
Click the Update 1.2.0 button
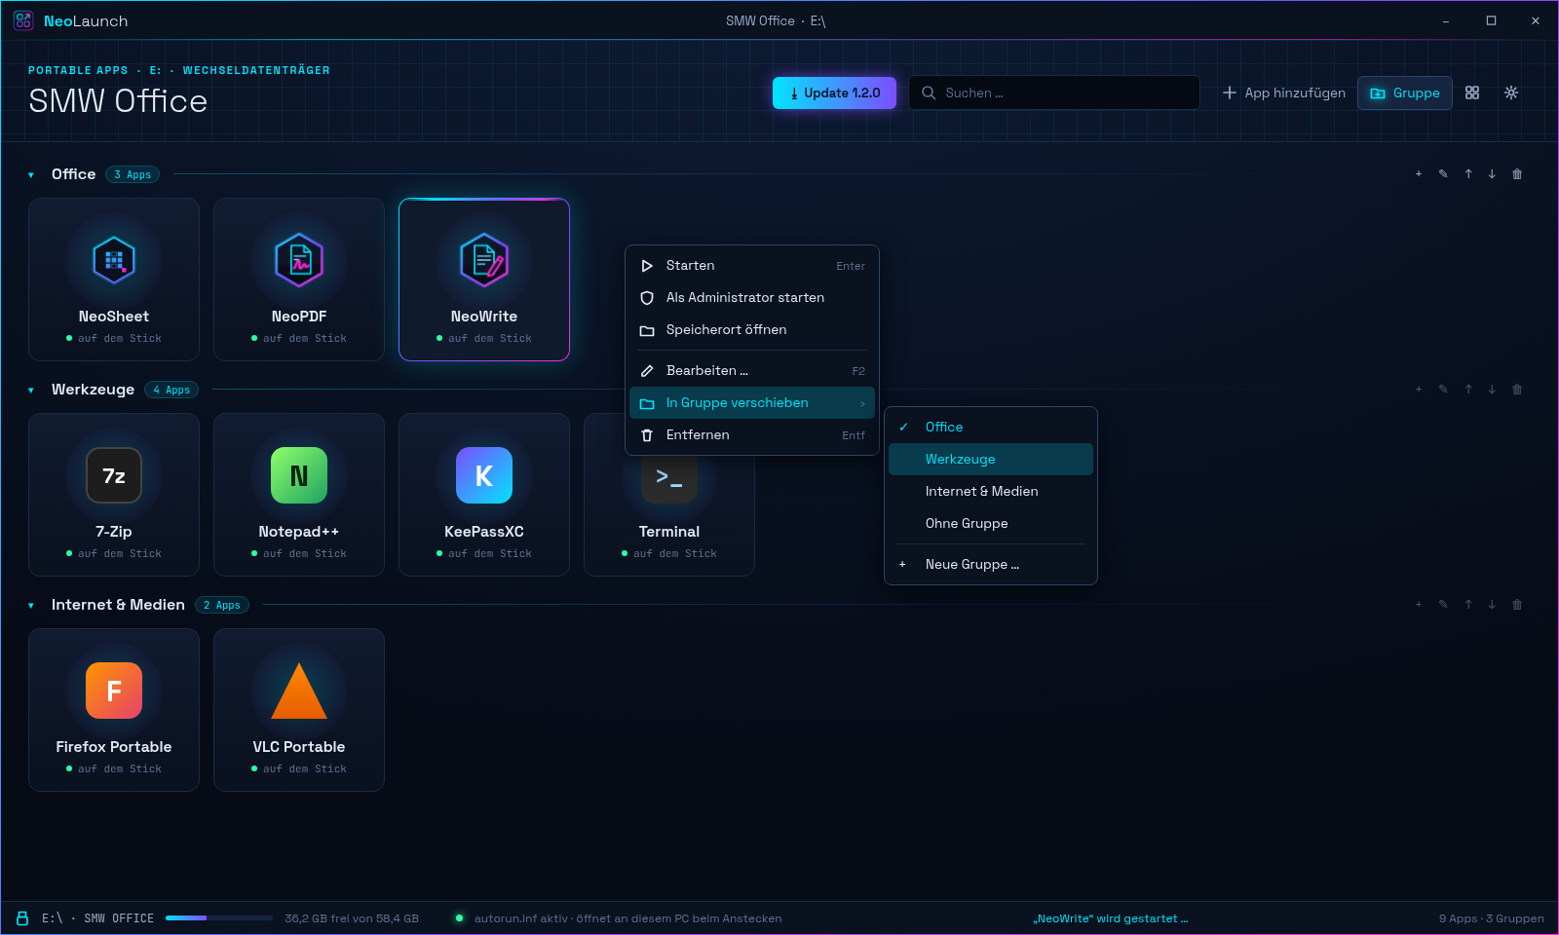(834, 93)
